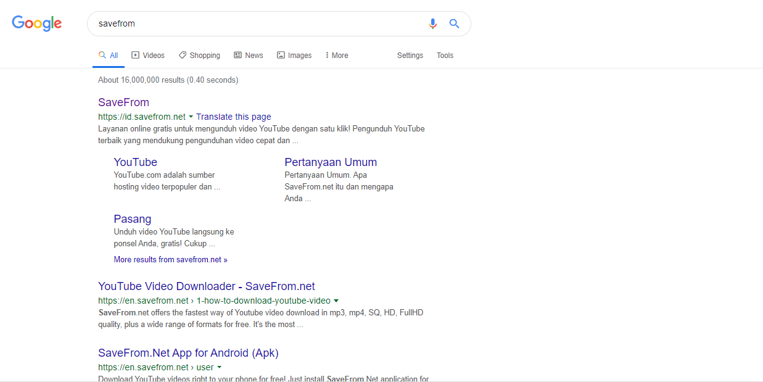Open SaveFrom.Net App for Android result

pyautogui.click(x=188, y=353)
